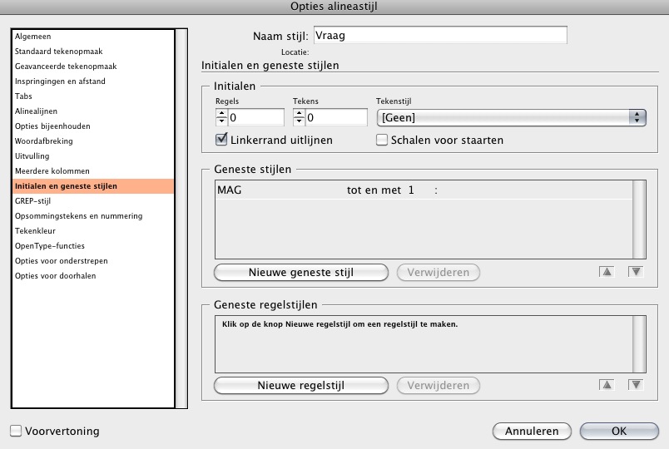The height and width of the screenshot is (449, 669).
Task: Click the category list scrollbar
Action: (181, 219)
